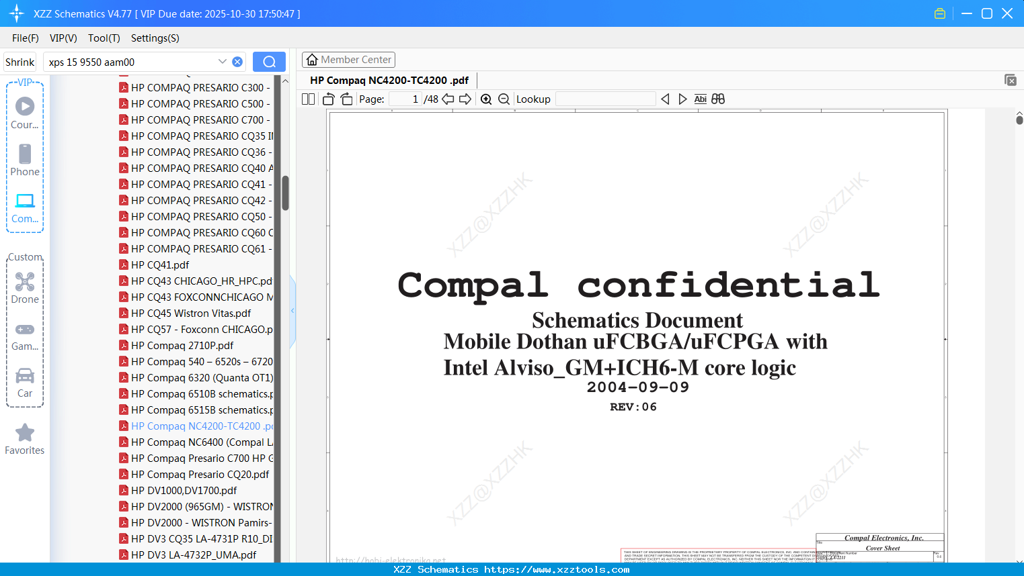Go to the previous page arrow
Viewport: 1024px width, 576px height.
tap(448, 99)
